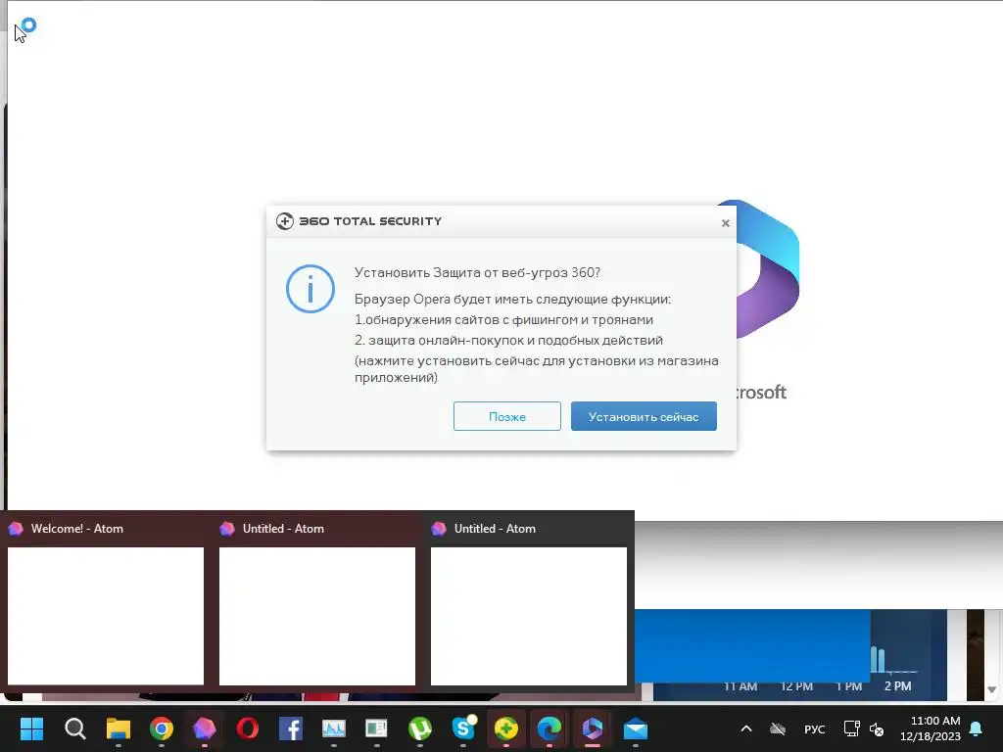Click the muted volume tray icon
Viewport: 1003px width, 752px height.
click(x=877, y=728)
